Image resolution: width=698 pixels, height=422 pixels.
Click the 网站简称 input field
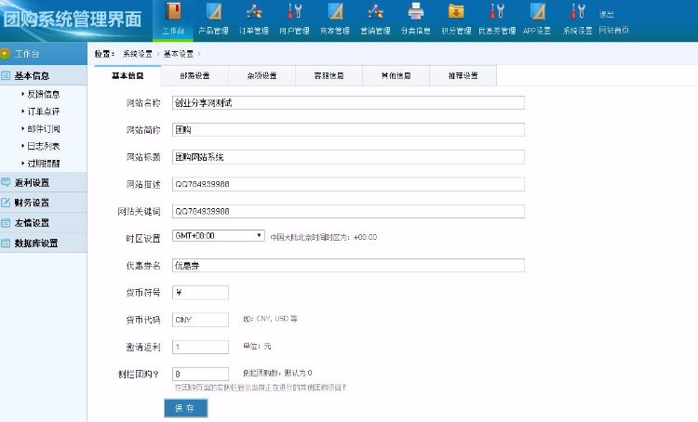[348, 130]
